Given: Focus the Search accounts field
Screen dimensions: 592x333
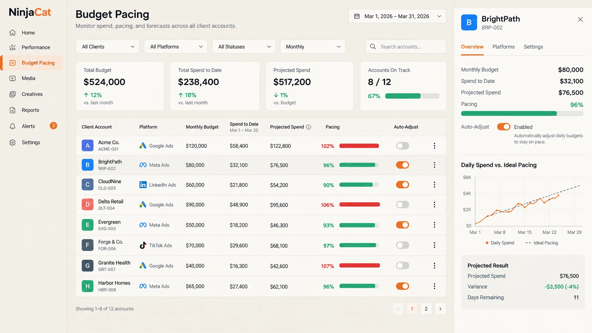Looking at the screenshot, I should (406, 47).
